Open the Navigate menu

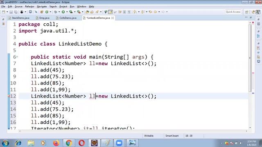point(42,7)
